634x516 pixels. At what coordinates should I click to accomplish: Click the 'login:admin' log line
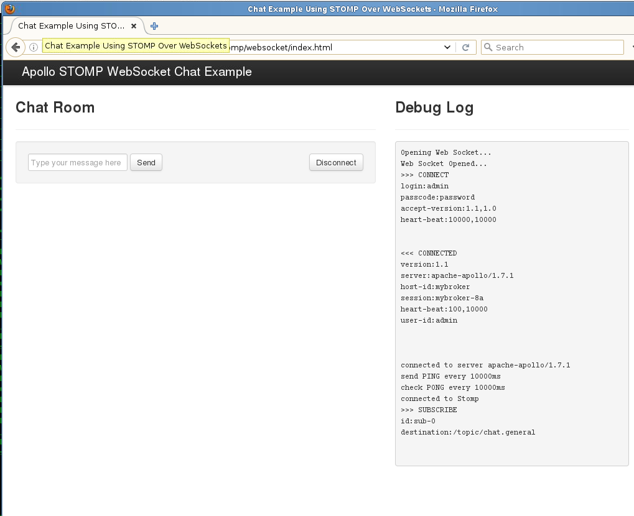tap(424, 186)
